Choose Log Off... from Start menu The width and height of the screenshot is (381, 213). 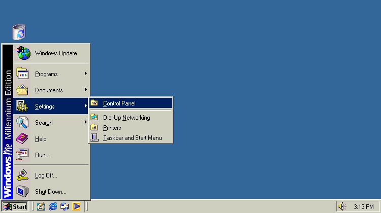pyautogui.click(x=51, y=175)
